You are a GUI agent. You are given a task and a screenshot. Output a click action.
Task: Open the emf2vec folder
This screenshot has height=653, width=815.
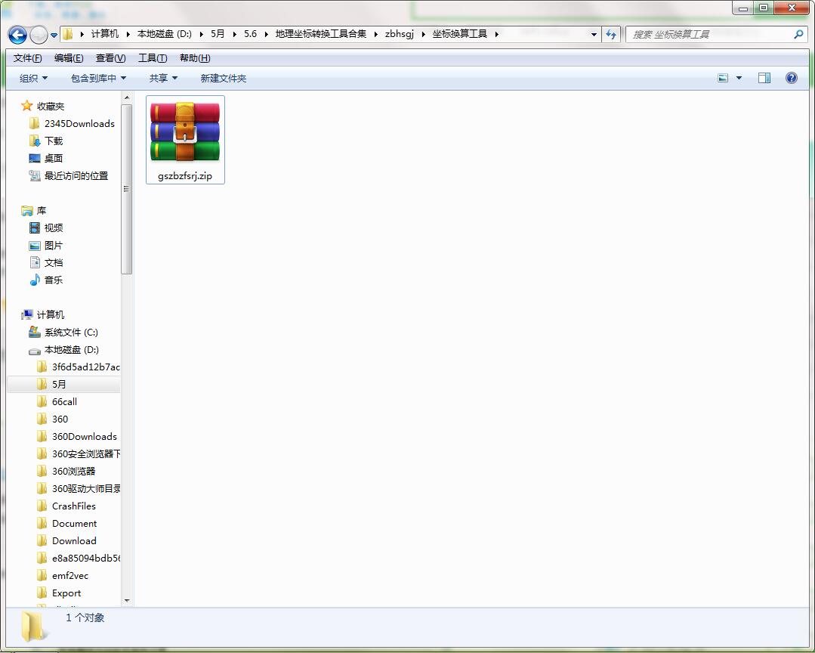pos(63,576)
